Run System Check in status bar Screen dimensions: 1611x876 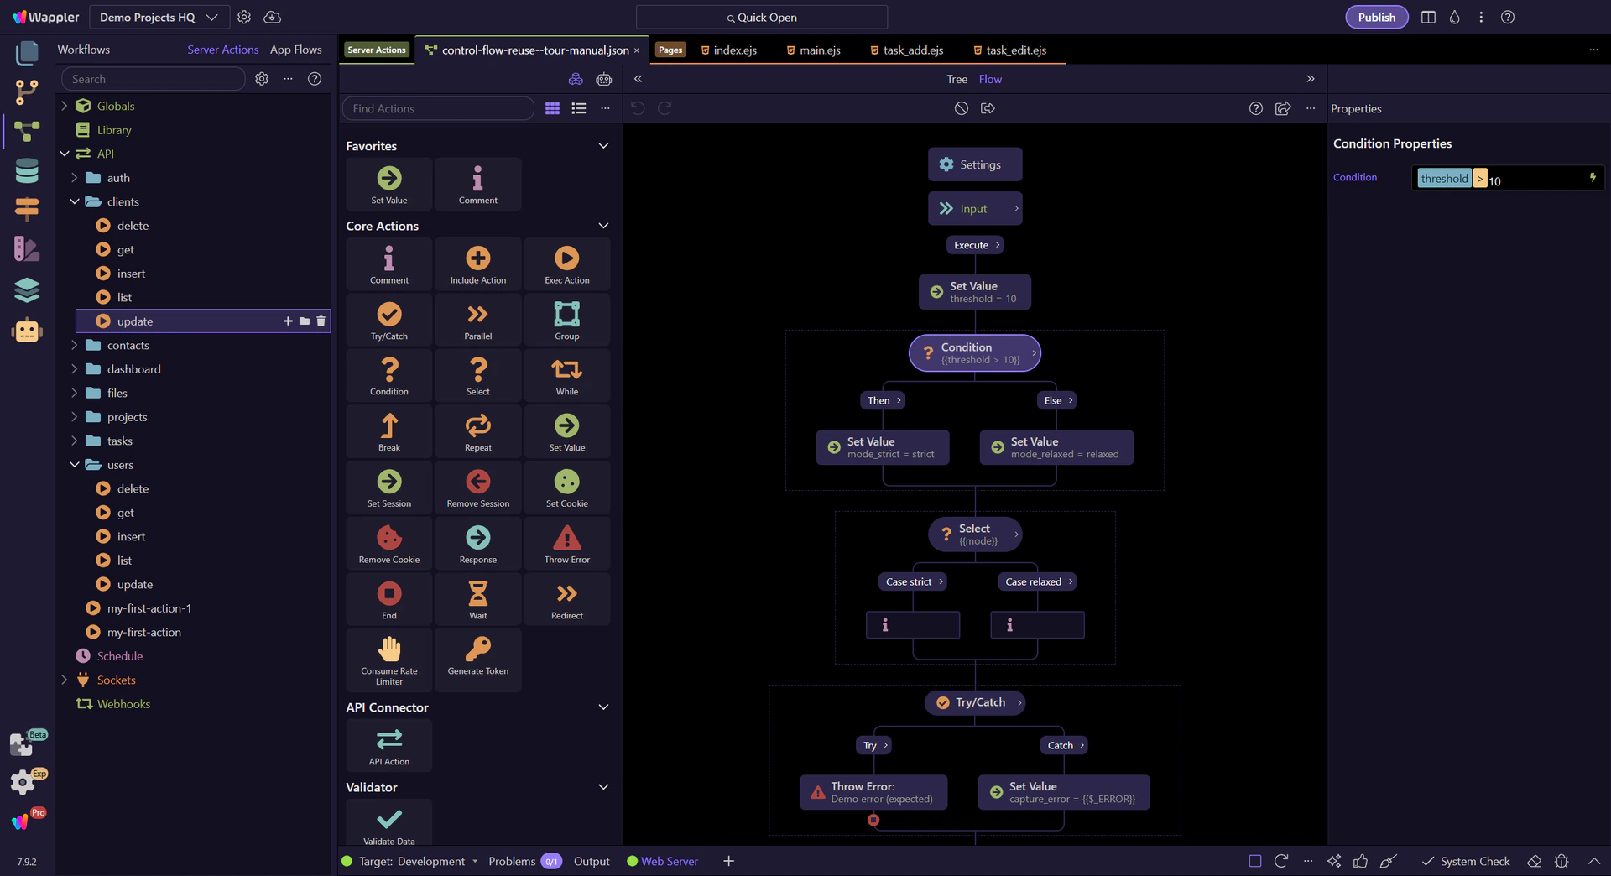[x=1466, y=861]
